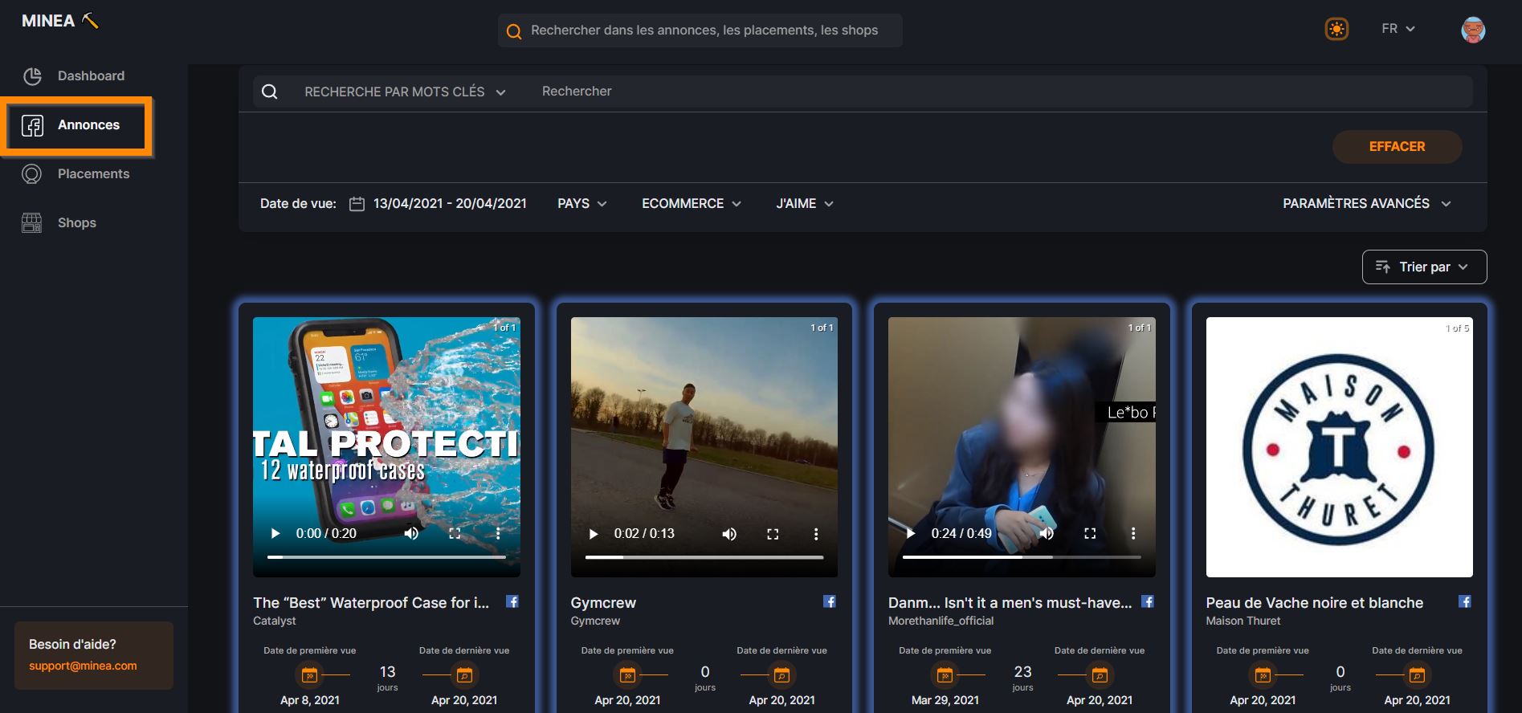Click Facebook icon on Maison Thuret ad

[1465, 601]
